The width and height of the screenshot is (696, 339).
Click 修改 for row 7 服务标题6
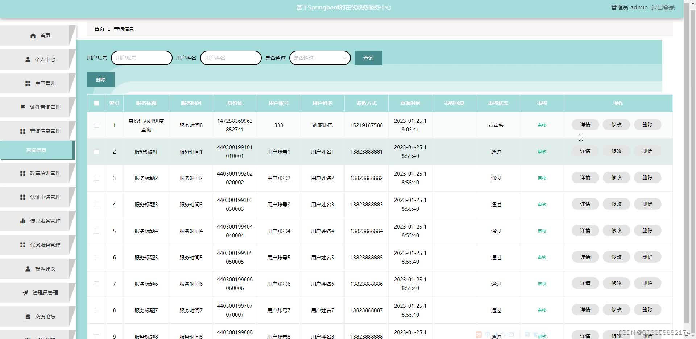point(616,283)
